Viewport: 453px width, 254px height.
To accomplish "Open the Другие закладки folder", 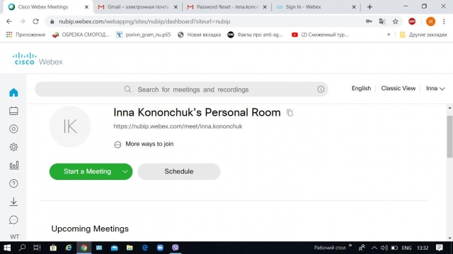I will (x=423, y=35).
